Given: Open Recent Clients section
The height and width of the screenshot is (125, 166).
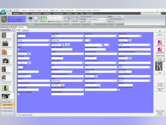Looking at the screenshot, I should tap(7, 102).
